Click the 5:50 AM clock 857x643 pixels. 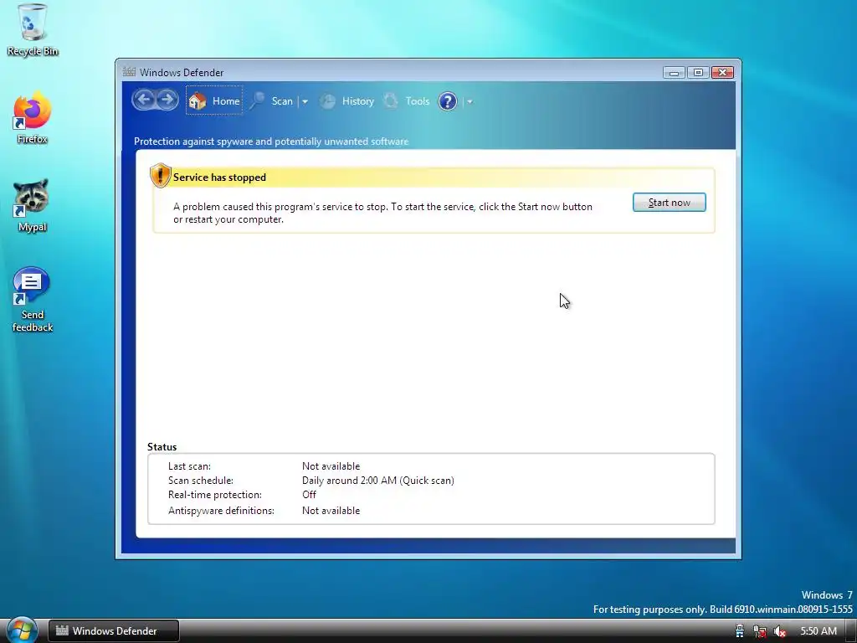click(x=819, y=631)
